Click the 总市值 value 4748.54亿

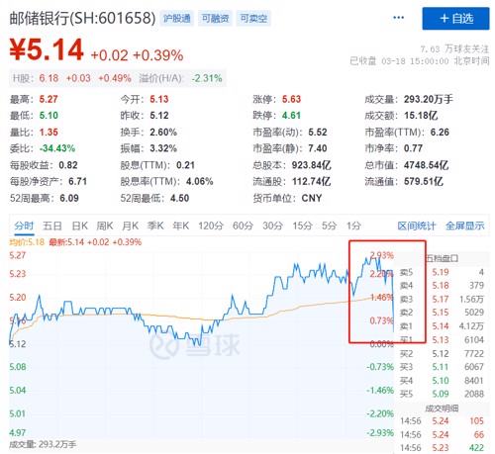point(426,165)
